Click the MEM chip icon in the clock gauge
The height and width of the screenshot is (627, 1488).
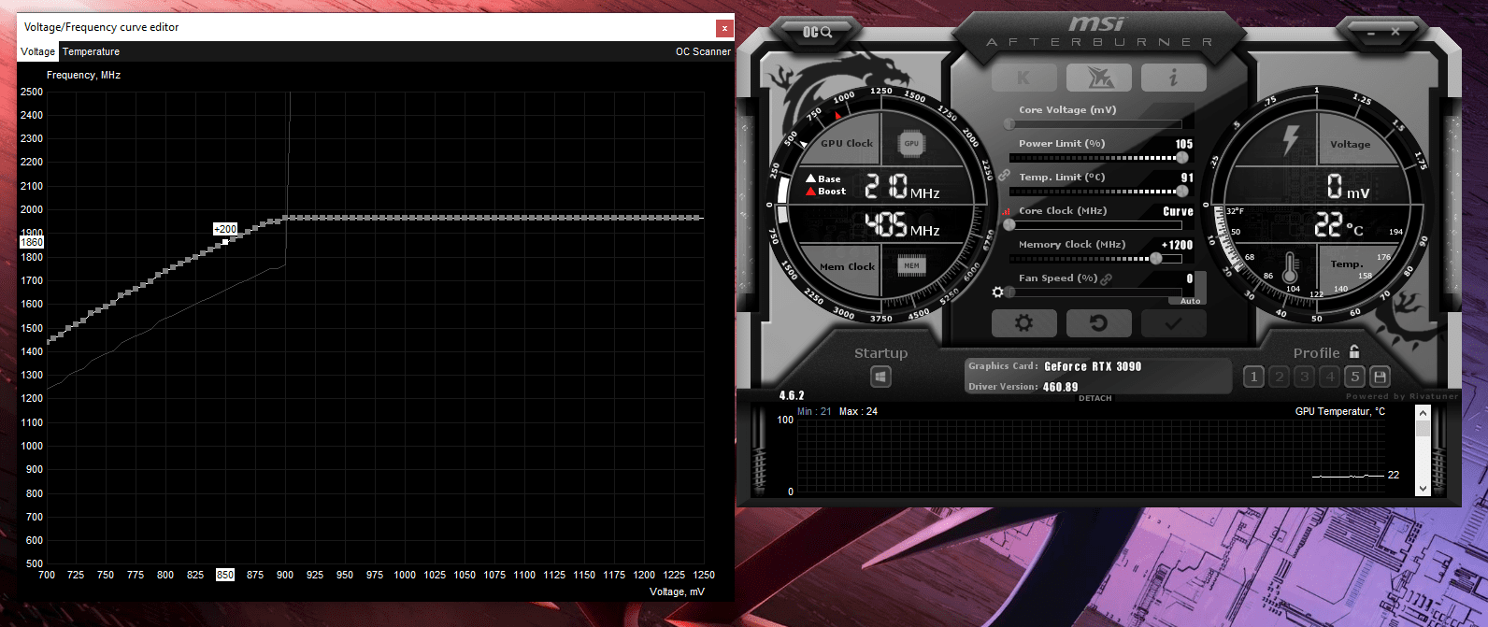911,266
